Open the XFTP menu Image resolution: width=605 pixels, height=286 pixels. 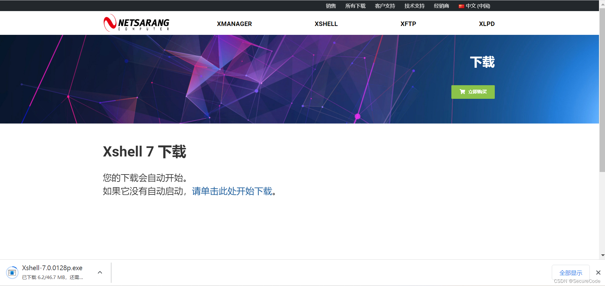(408, 24)
